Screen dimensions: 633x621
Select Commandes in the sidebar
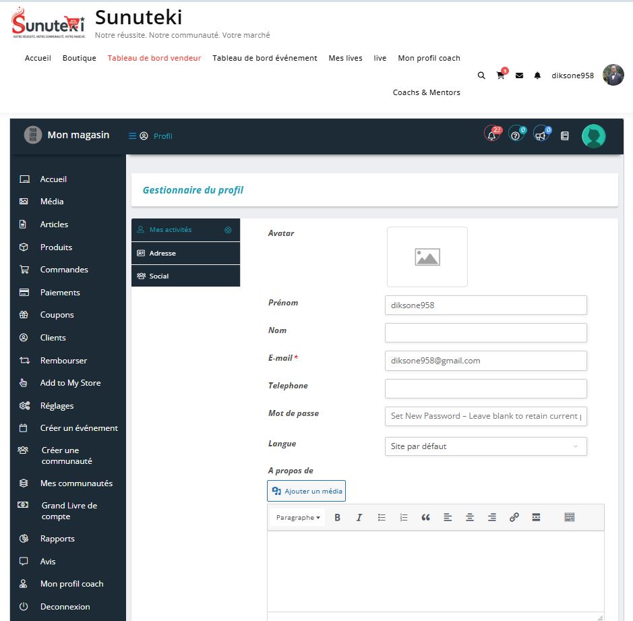coord(65,269)
